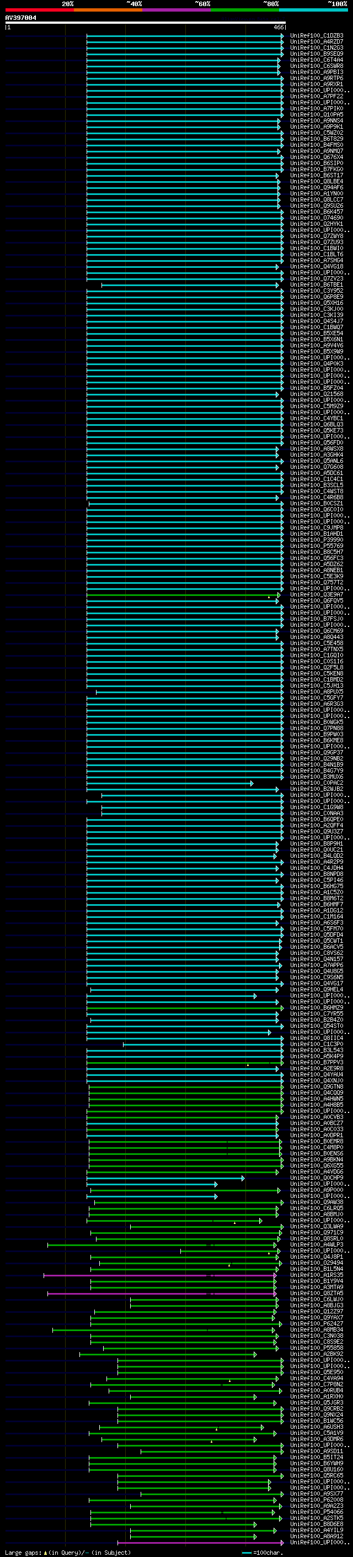Viewport: 353px width, 1557px height.
Task: Select the UniRef100_C4JDH4 label
Action: tap(317, 868)
